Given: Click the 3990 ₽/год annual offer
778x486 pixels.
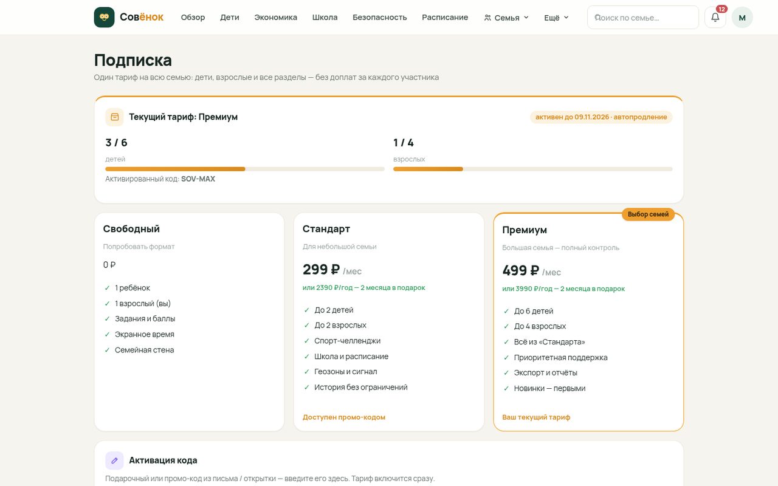Looking at the screenshot, I should tap(563, 289).
